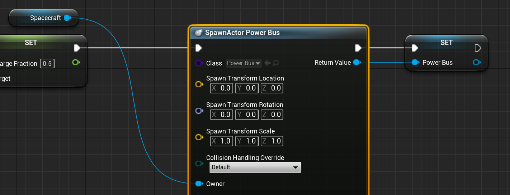This screenshot has height=195, width=510.
Task: Click the Location X value field
Action: click(x=222, y=88)
